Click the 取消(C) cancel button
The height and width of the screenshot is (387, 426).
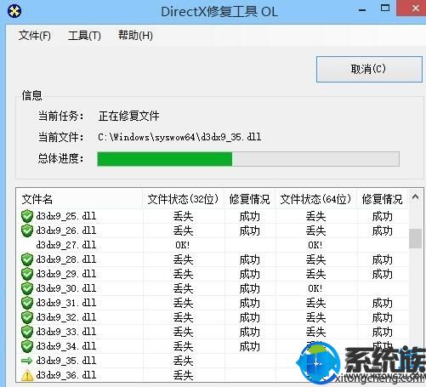click(x=369, y=69)
